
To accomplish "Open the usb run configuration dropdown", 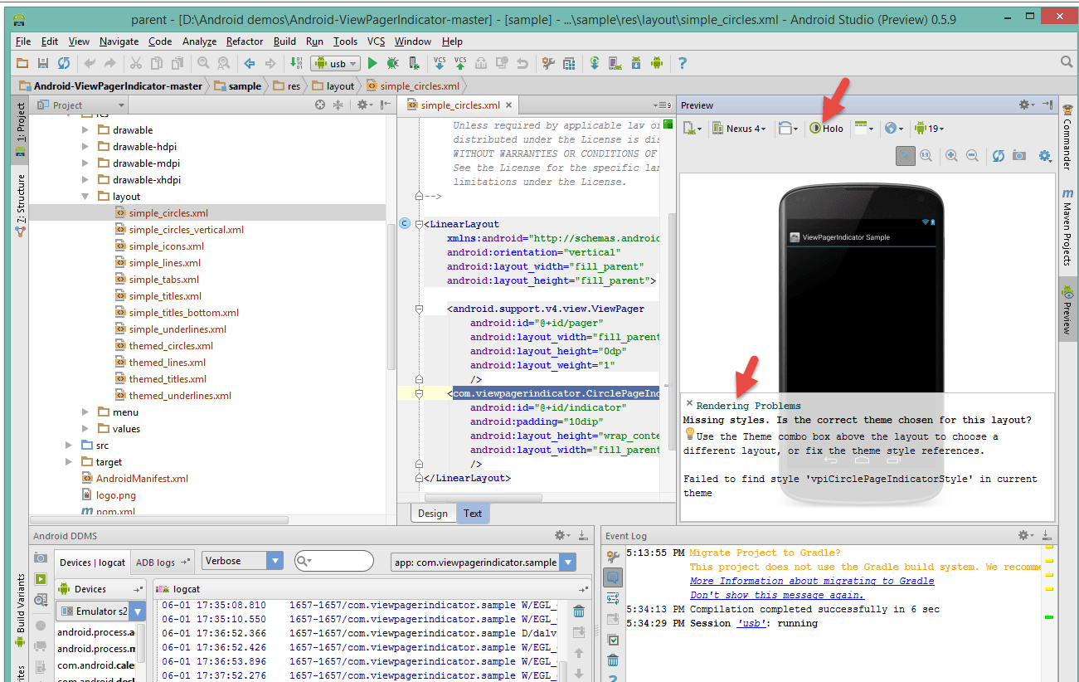I will (335, 63).
